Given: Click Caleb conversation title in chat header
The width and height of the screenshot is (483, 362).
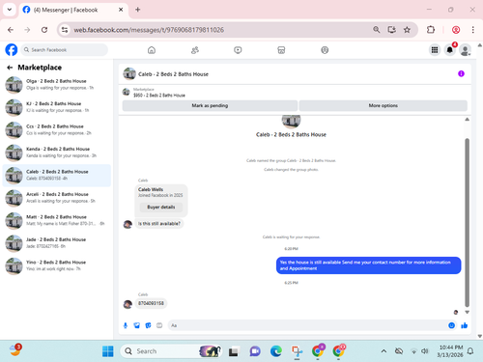Looking at the screenshot, I should [x=173, y=74].
